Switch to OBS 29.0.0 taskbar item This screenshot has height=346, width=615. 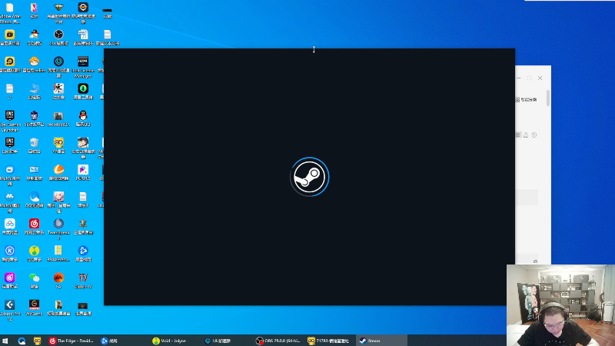pos(278,341)
